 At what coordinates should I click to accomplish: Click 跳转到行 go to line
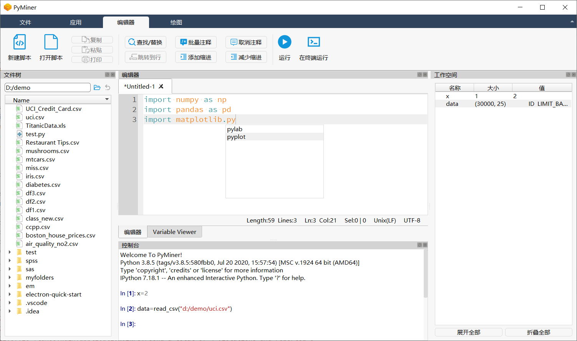(x=146, y=57)
